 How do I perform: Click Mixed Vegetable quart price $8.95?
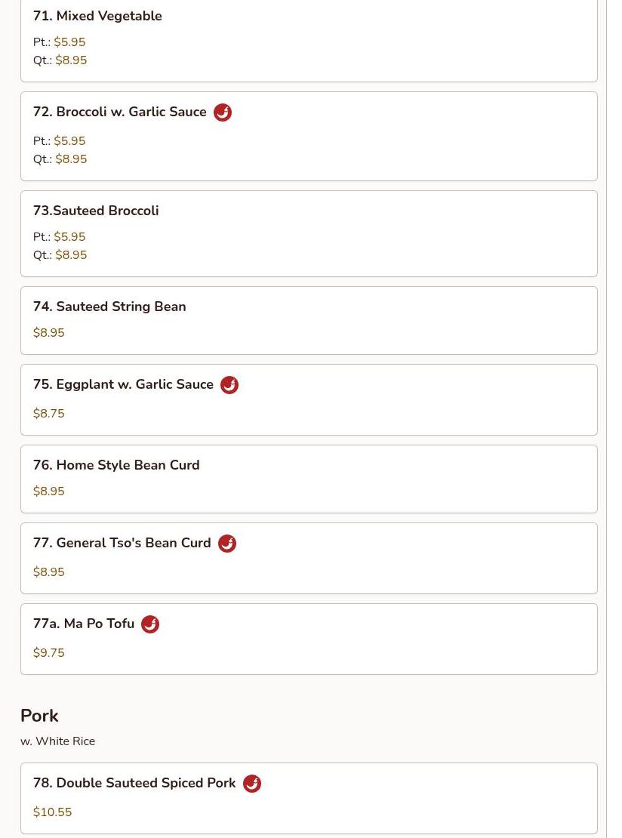coord(71,60)
